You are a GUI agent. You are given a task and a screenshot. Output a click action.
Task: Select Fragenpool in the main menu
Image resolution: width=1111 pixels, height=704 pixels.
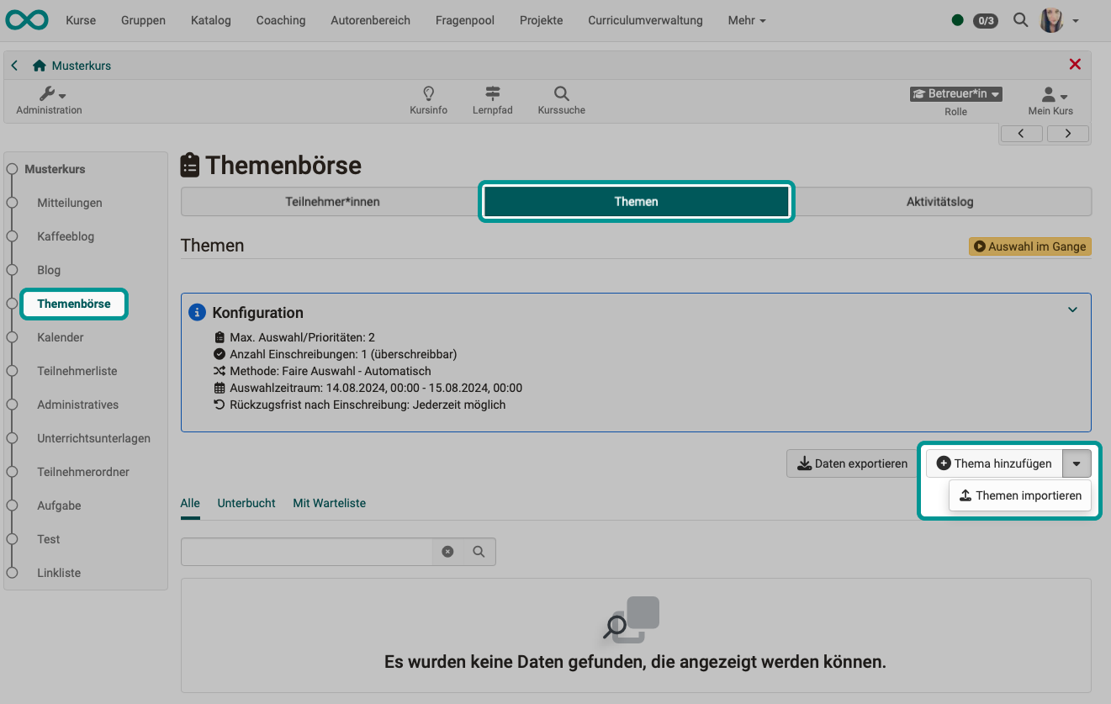tap(464, 20)
